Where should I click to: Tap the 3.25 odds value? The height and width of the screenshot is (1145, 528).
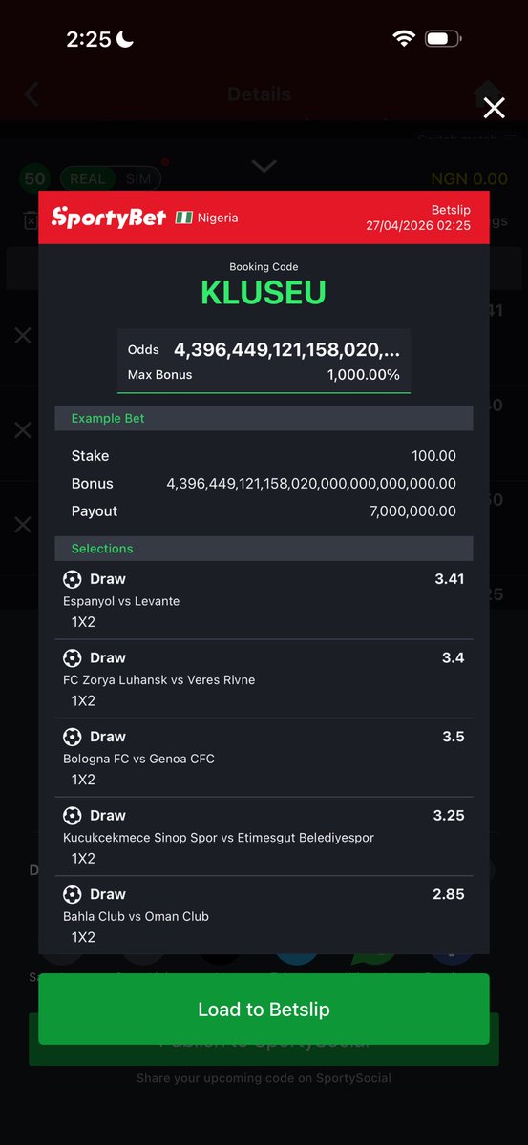coord(449,816)
